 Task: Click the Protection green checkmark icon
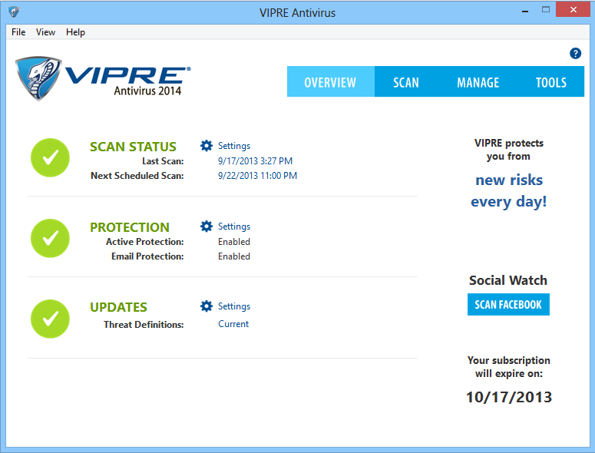[50, 238]
